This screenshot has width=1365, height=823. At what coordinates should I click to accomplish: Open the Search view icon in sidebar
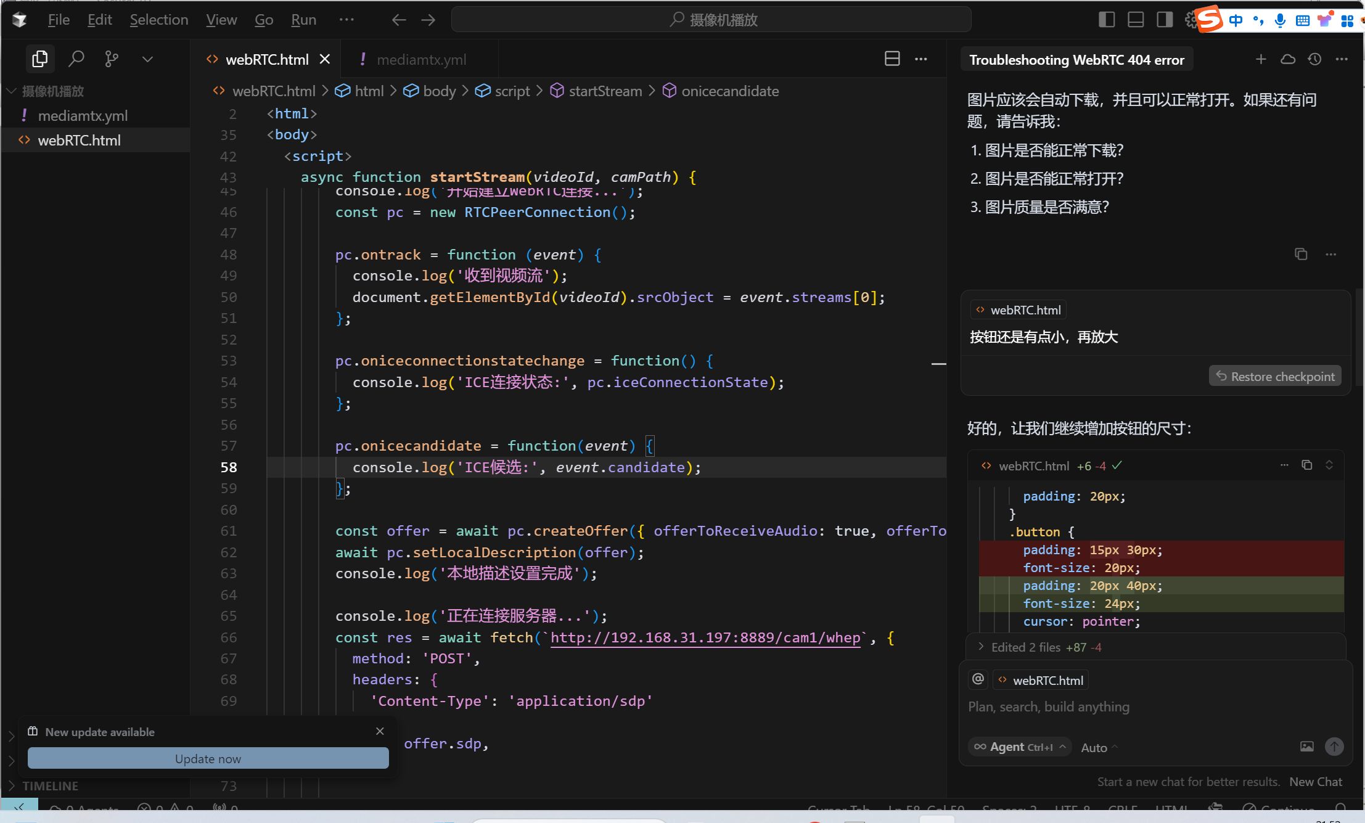76,59
